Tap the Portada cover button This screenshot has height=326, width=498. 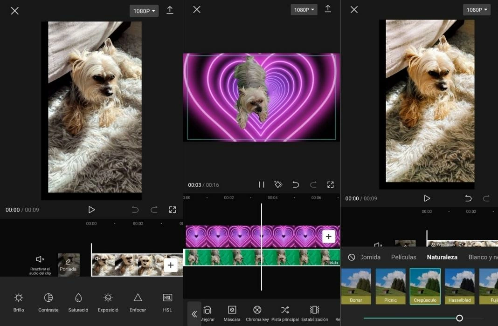tap(69, 265)
